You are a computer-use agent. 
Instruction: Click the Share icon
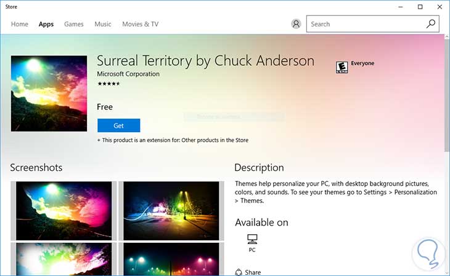tap(239, 272)
